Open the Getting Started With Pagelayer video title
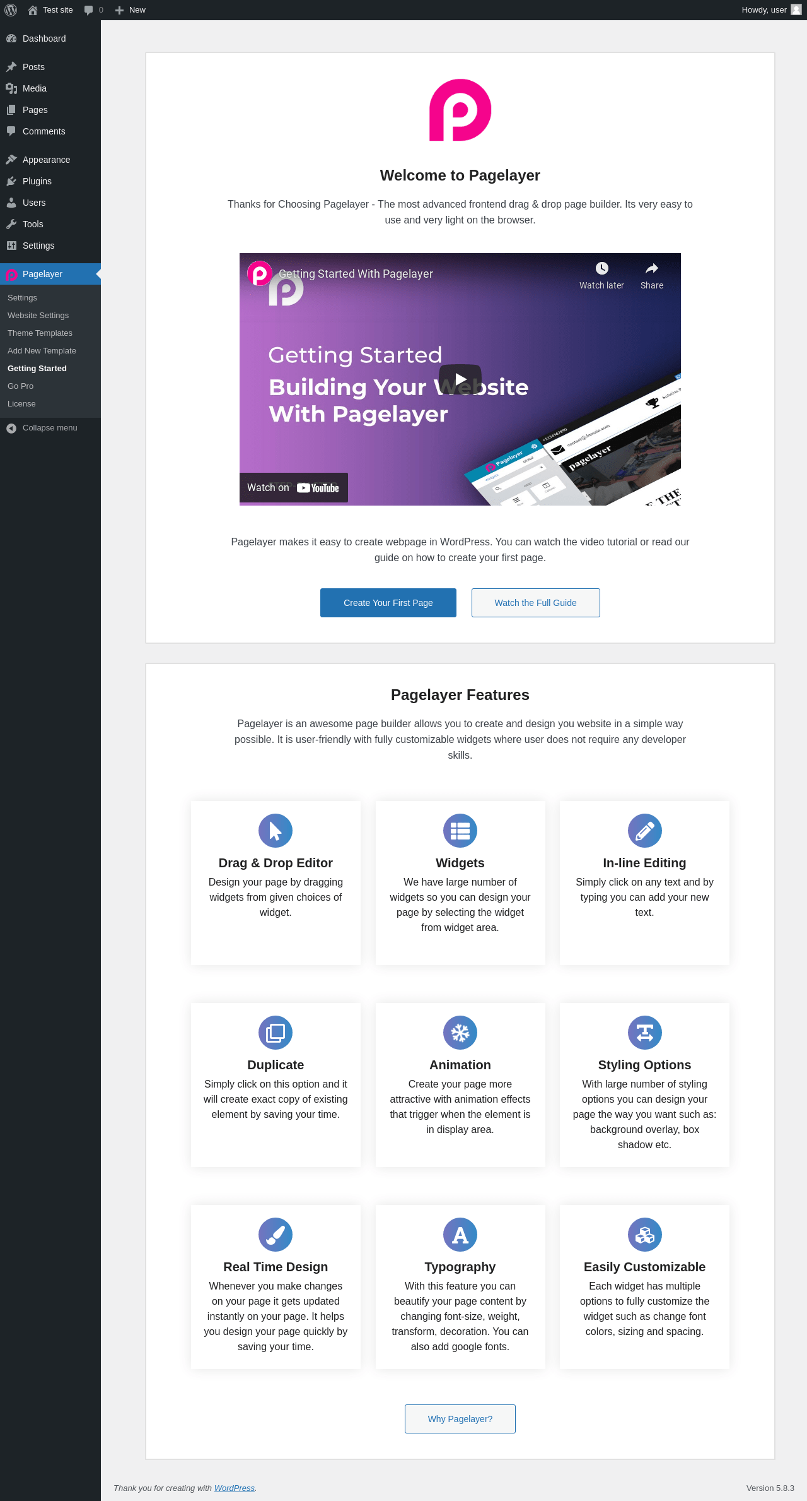This screenshot has height=1501, width=807. 356,274
